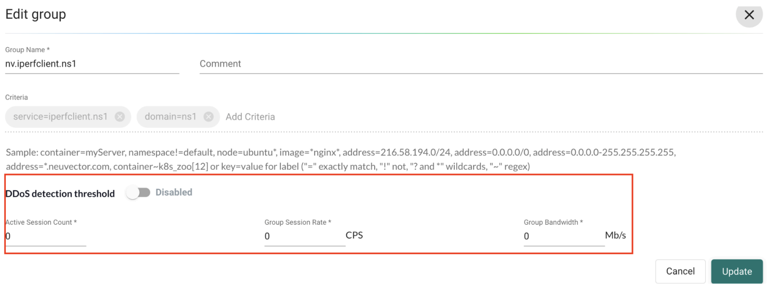Focus the Group Name field
The height and width of the screenshot is (299, 773).
[x=91, y=64]
